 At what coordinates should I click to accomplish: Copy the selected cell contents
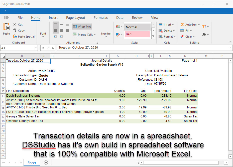coord(19,31)
